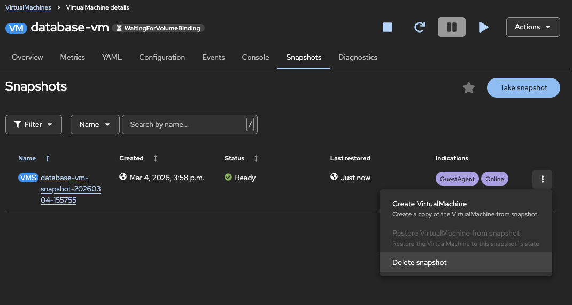Click the globe icon beside Just now
The width and height of the screenshot is (572, 305).
pyautogui.click(x=334, y=177)
